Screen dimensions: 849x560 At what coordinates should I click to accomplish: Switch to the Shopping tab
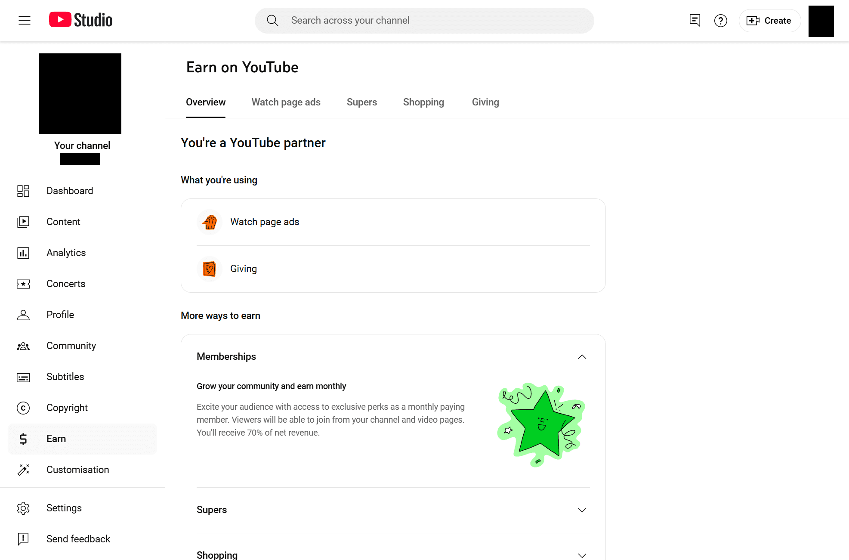click(x=423, y=102)
